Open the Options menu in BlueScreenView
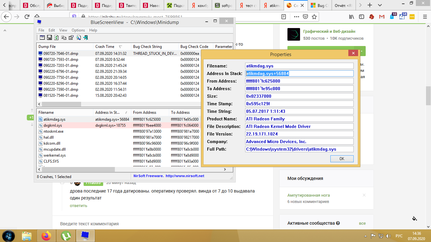Screen dimensions: 431x242 (78, 30)
